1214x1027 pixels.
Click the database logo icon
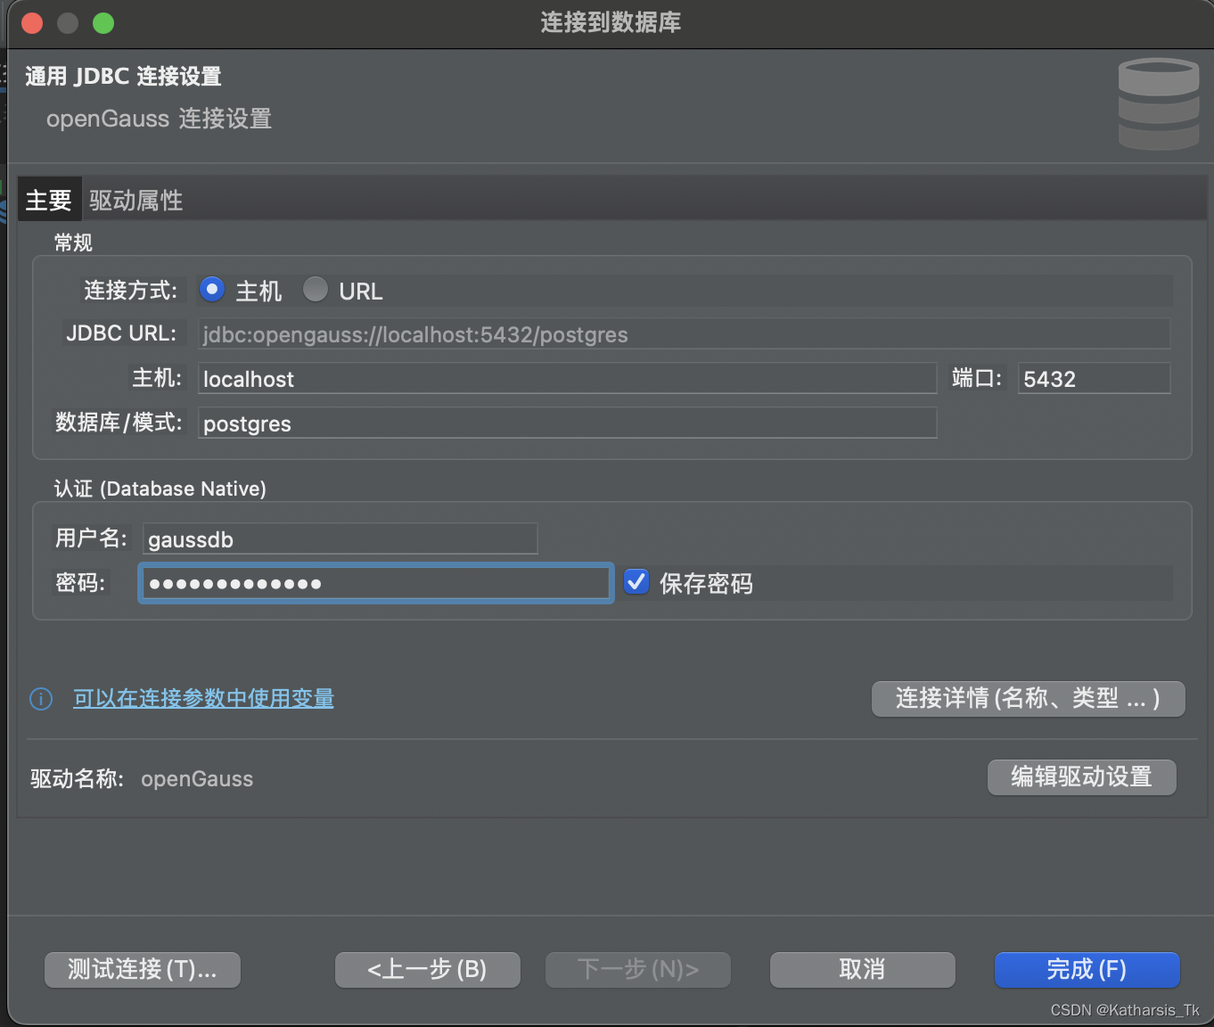click(1158, 103)
